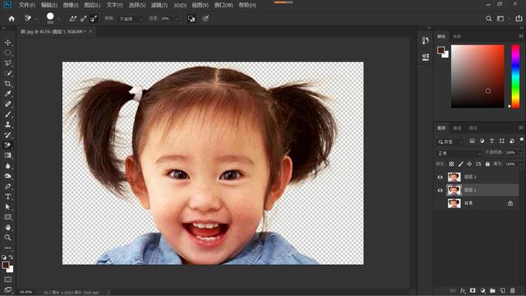Image resolution: width=526 pixels, height=296 pixels.
Task: Toggle lock all for layer
Action: tap(487, 164)
